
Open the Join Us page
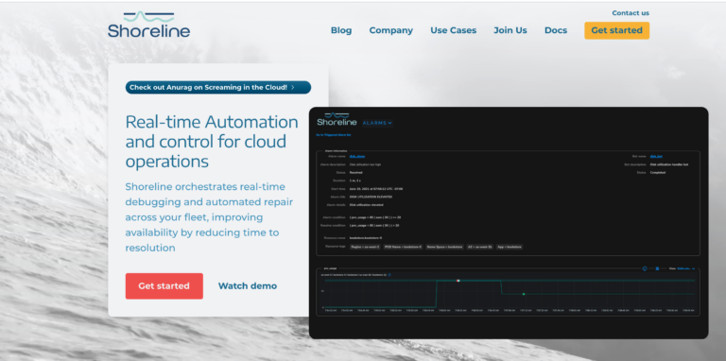point(510,30)
